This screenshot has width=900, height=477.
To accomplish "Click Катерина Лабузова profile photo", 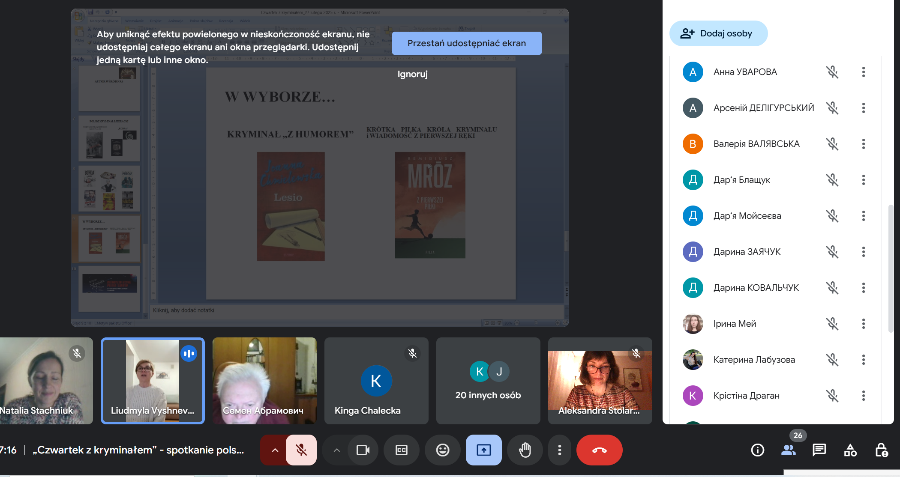I will pyautogui.click(x=693, y=360).
